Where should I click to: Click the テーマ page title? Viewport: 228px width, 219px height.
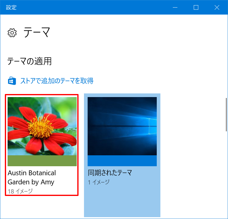pos(37,32)
